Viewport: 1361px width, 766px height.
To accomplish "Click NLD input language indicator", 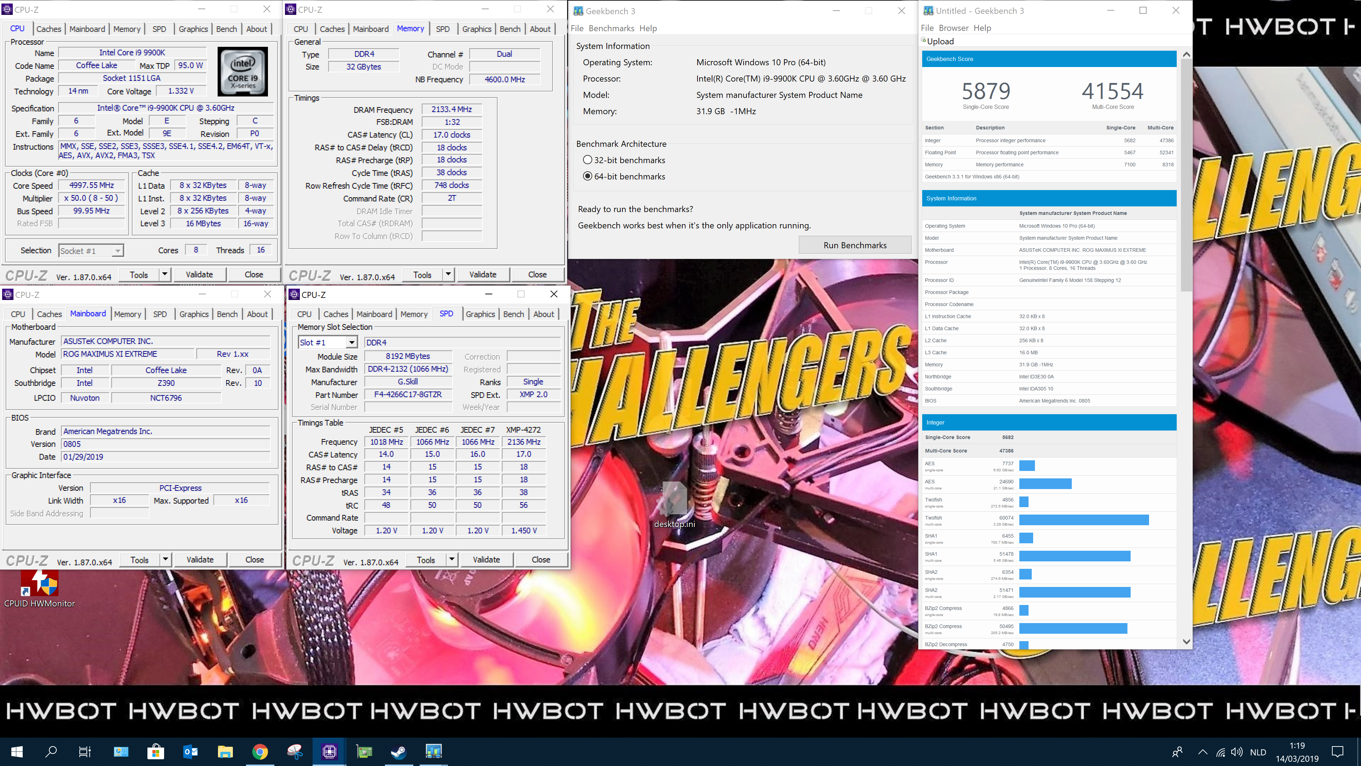I will [1258, 752].
